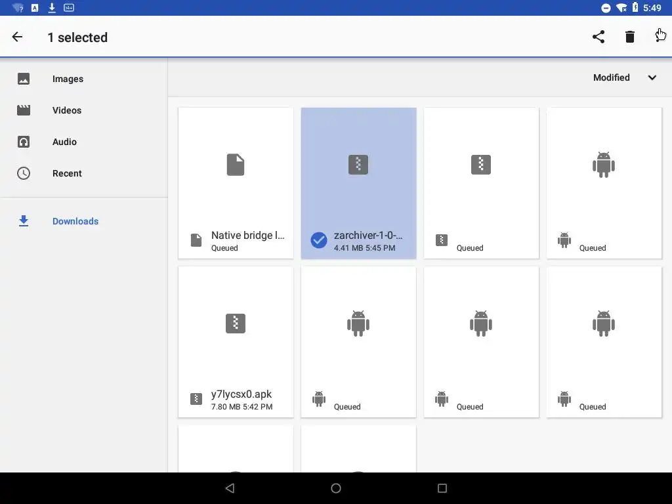Click the large document icon of Native bridge
The height and width of the screenshot is (504, 672).
click(236, 165)
